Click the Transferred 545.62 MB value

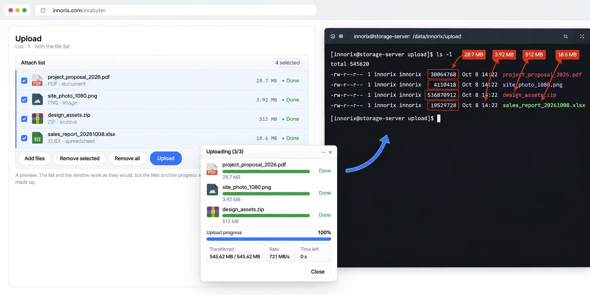(x=235, y=257)
